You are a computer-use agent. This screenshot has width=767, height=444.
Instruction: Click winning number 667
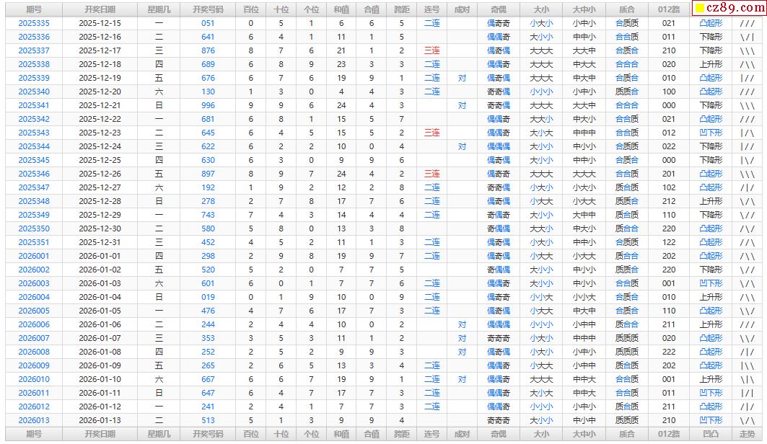(x=208, y=378)
